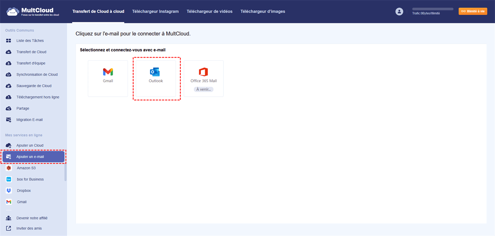
Task: Switch to Téléchargeur d'images tab
Action: click(263, 12)
